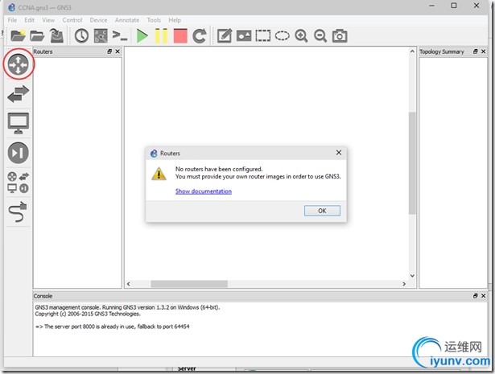The width and height of the screenshot is (495, 374).
Task: Zoom out magnifier icon
Action: coord(320,35)
